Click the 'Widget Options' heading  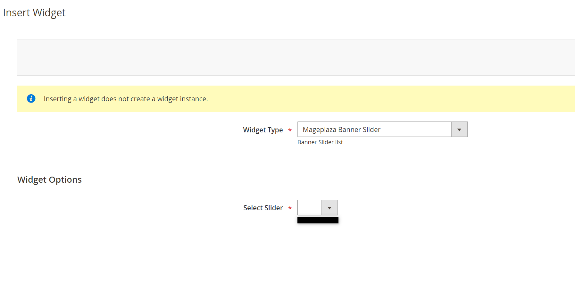49,179
